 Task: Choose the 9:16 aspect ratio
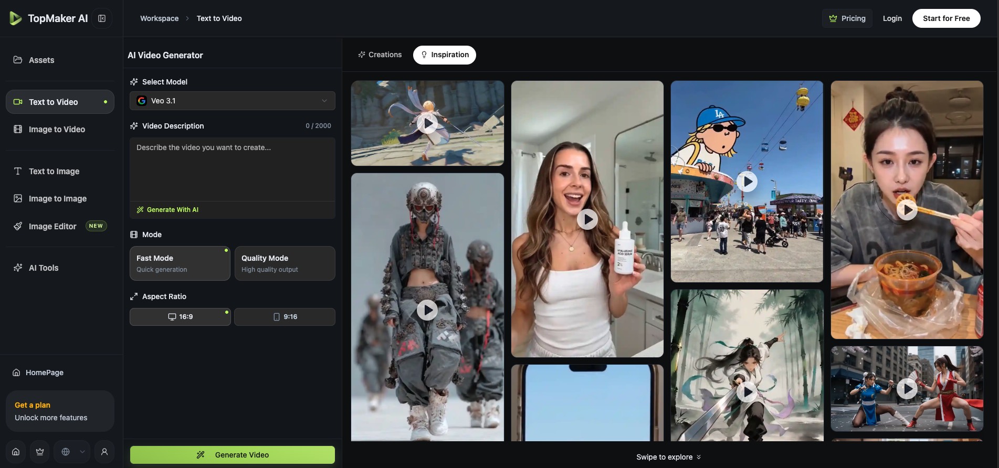[x=285, y=317]
